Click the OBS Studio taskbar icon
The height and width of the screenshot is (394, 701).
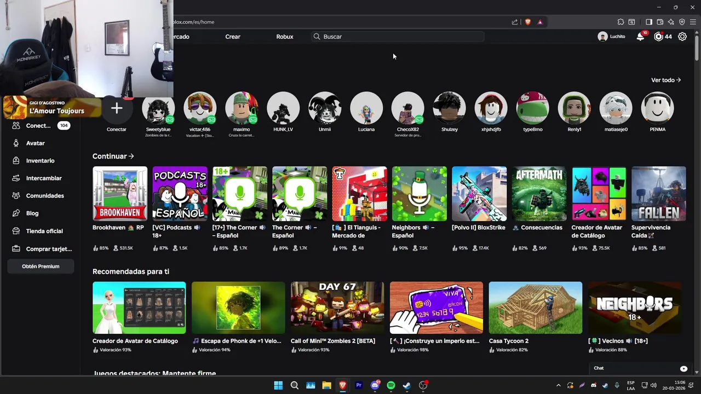tap(423, 385)
